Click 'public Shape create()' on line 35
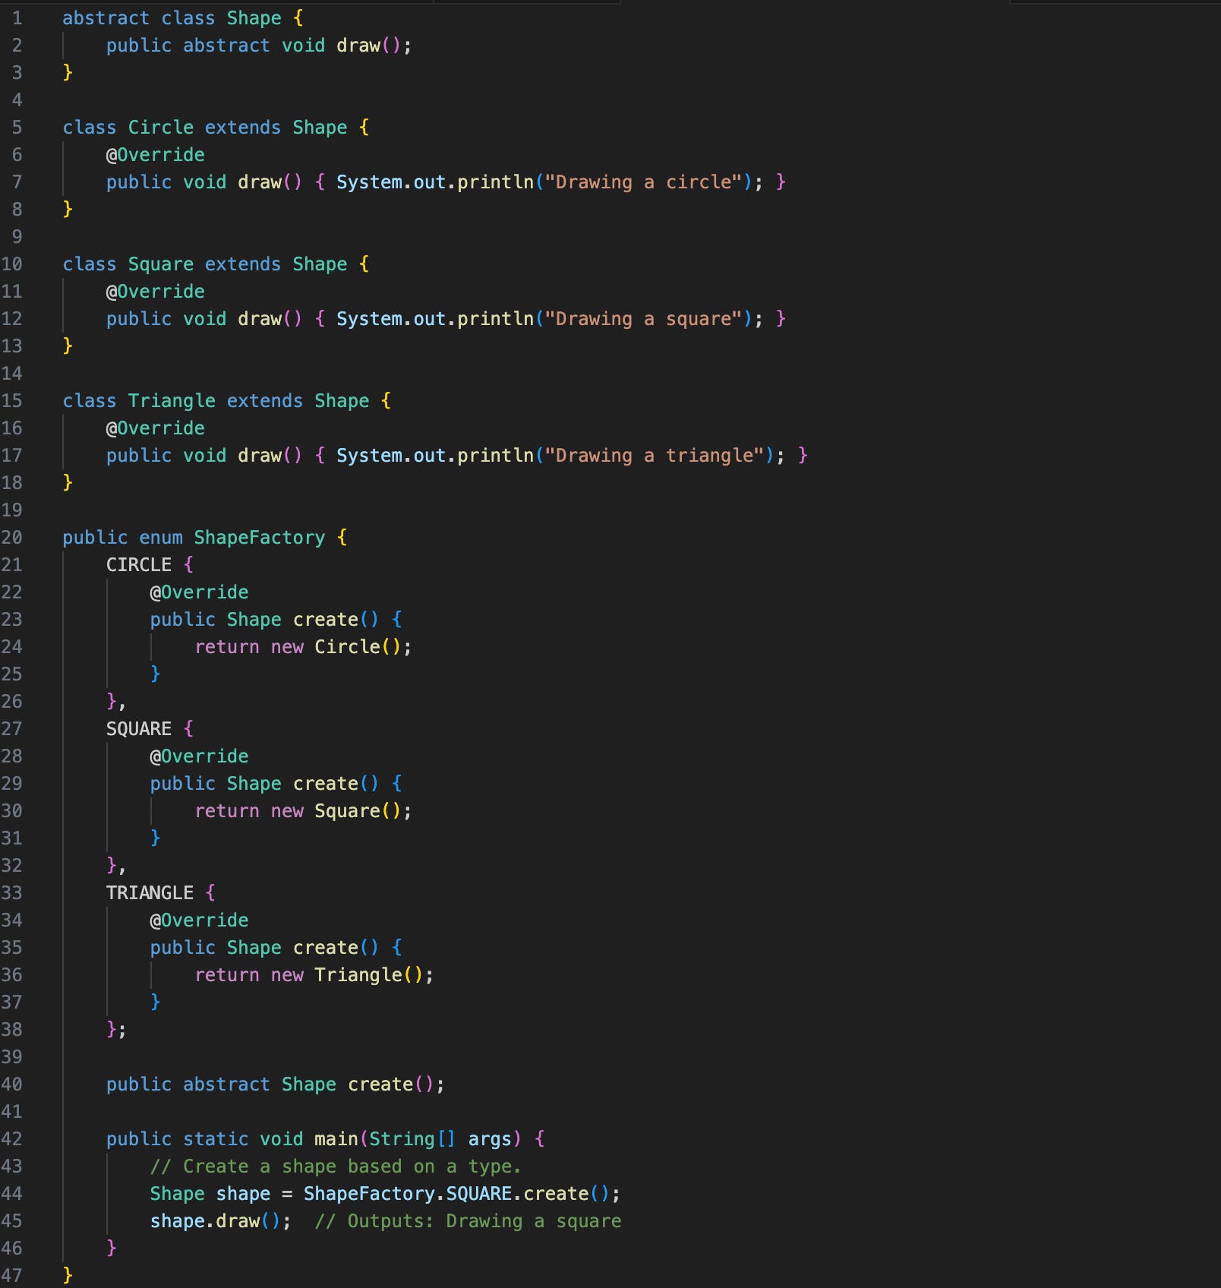This screenshot has width=1221, height=1288. click(x=264, y=948)
